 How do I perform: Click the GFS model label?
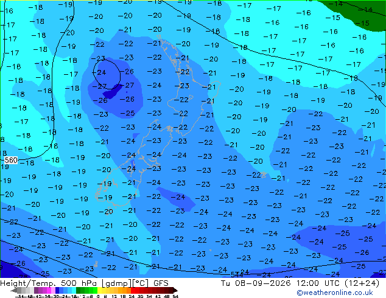[161, 283]
